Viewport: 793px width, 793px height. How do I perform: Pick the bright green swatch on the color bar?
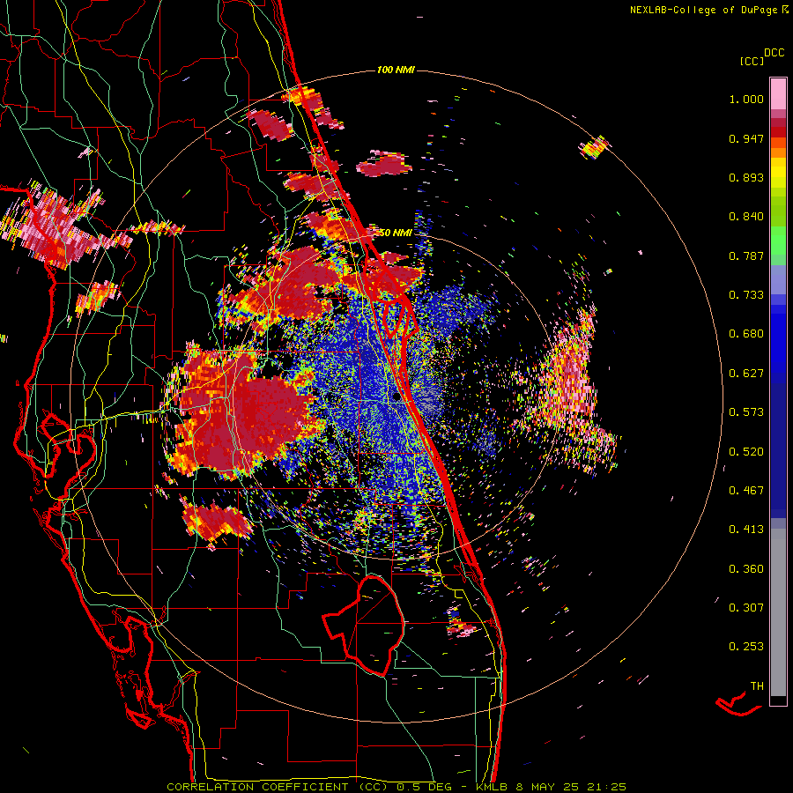(x=778, y=241)
